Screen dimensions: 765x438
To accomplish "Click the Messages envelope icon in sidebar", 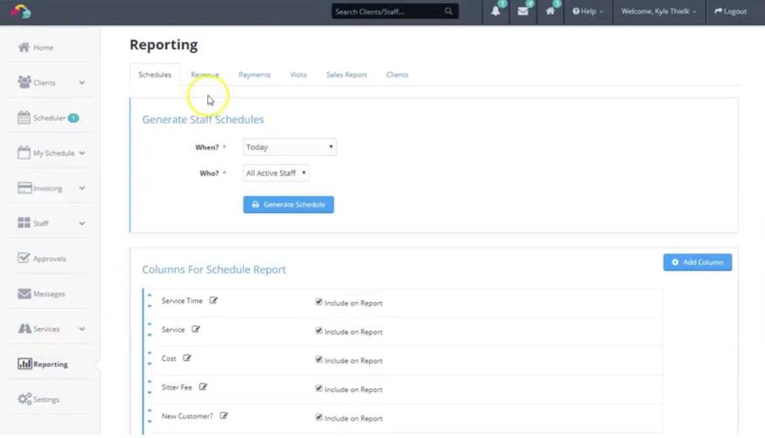I will click(x=25, y=293).
